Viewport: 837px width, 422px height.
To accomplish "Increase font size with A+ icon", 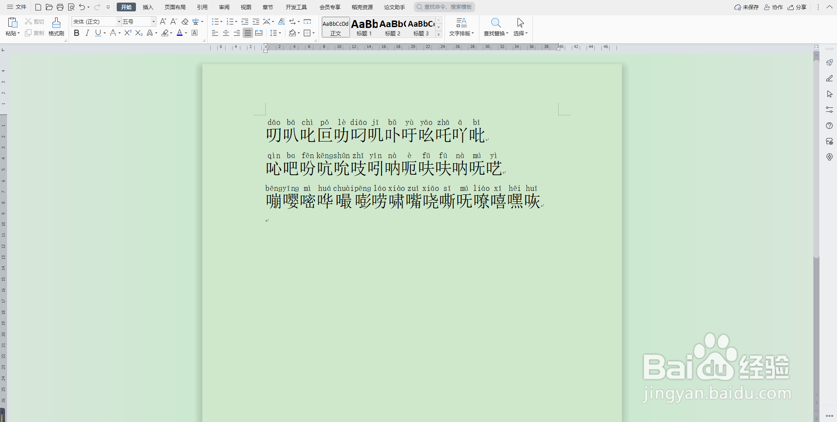I will tap(163, 21).
